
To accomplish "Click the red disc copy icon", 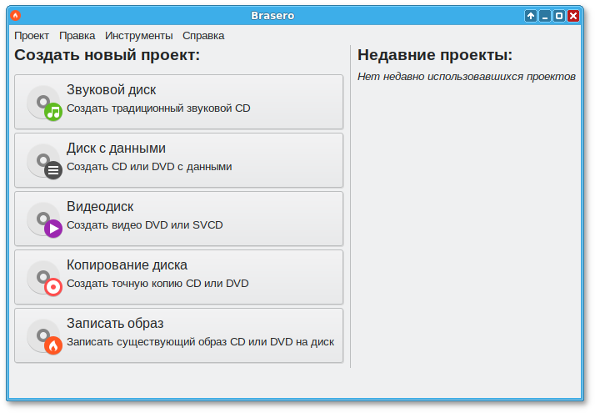I will point(44,279).
